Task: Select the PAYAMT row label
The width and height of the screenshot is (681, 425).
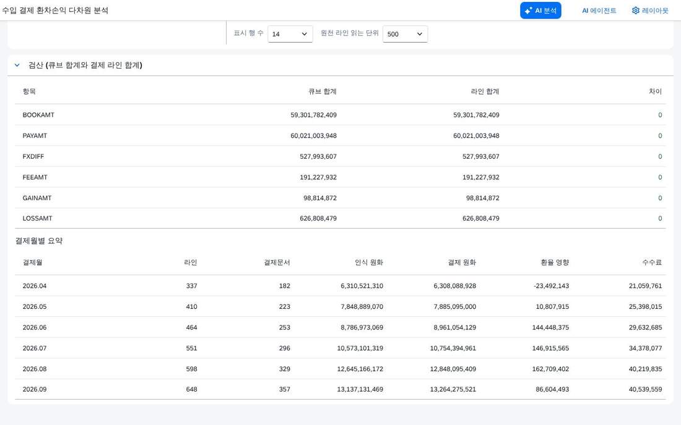Action: (35, 136)
